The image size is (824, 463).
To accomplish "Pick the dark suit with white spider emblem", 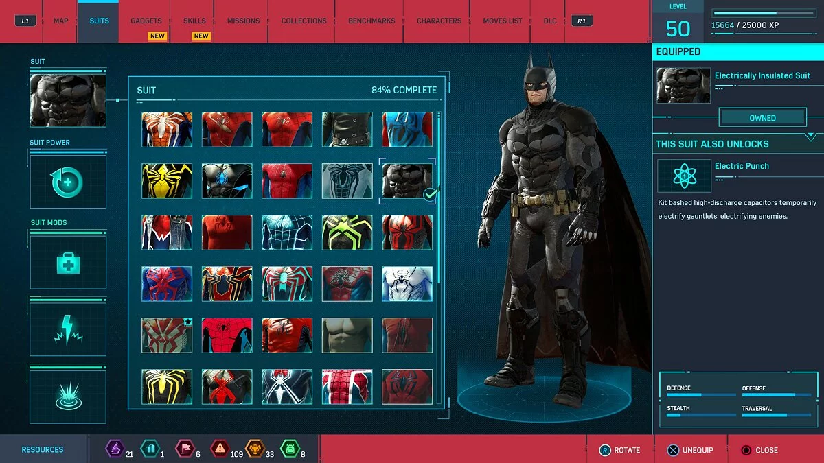I will (x=287, y=387).
